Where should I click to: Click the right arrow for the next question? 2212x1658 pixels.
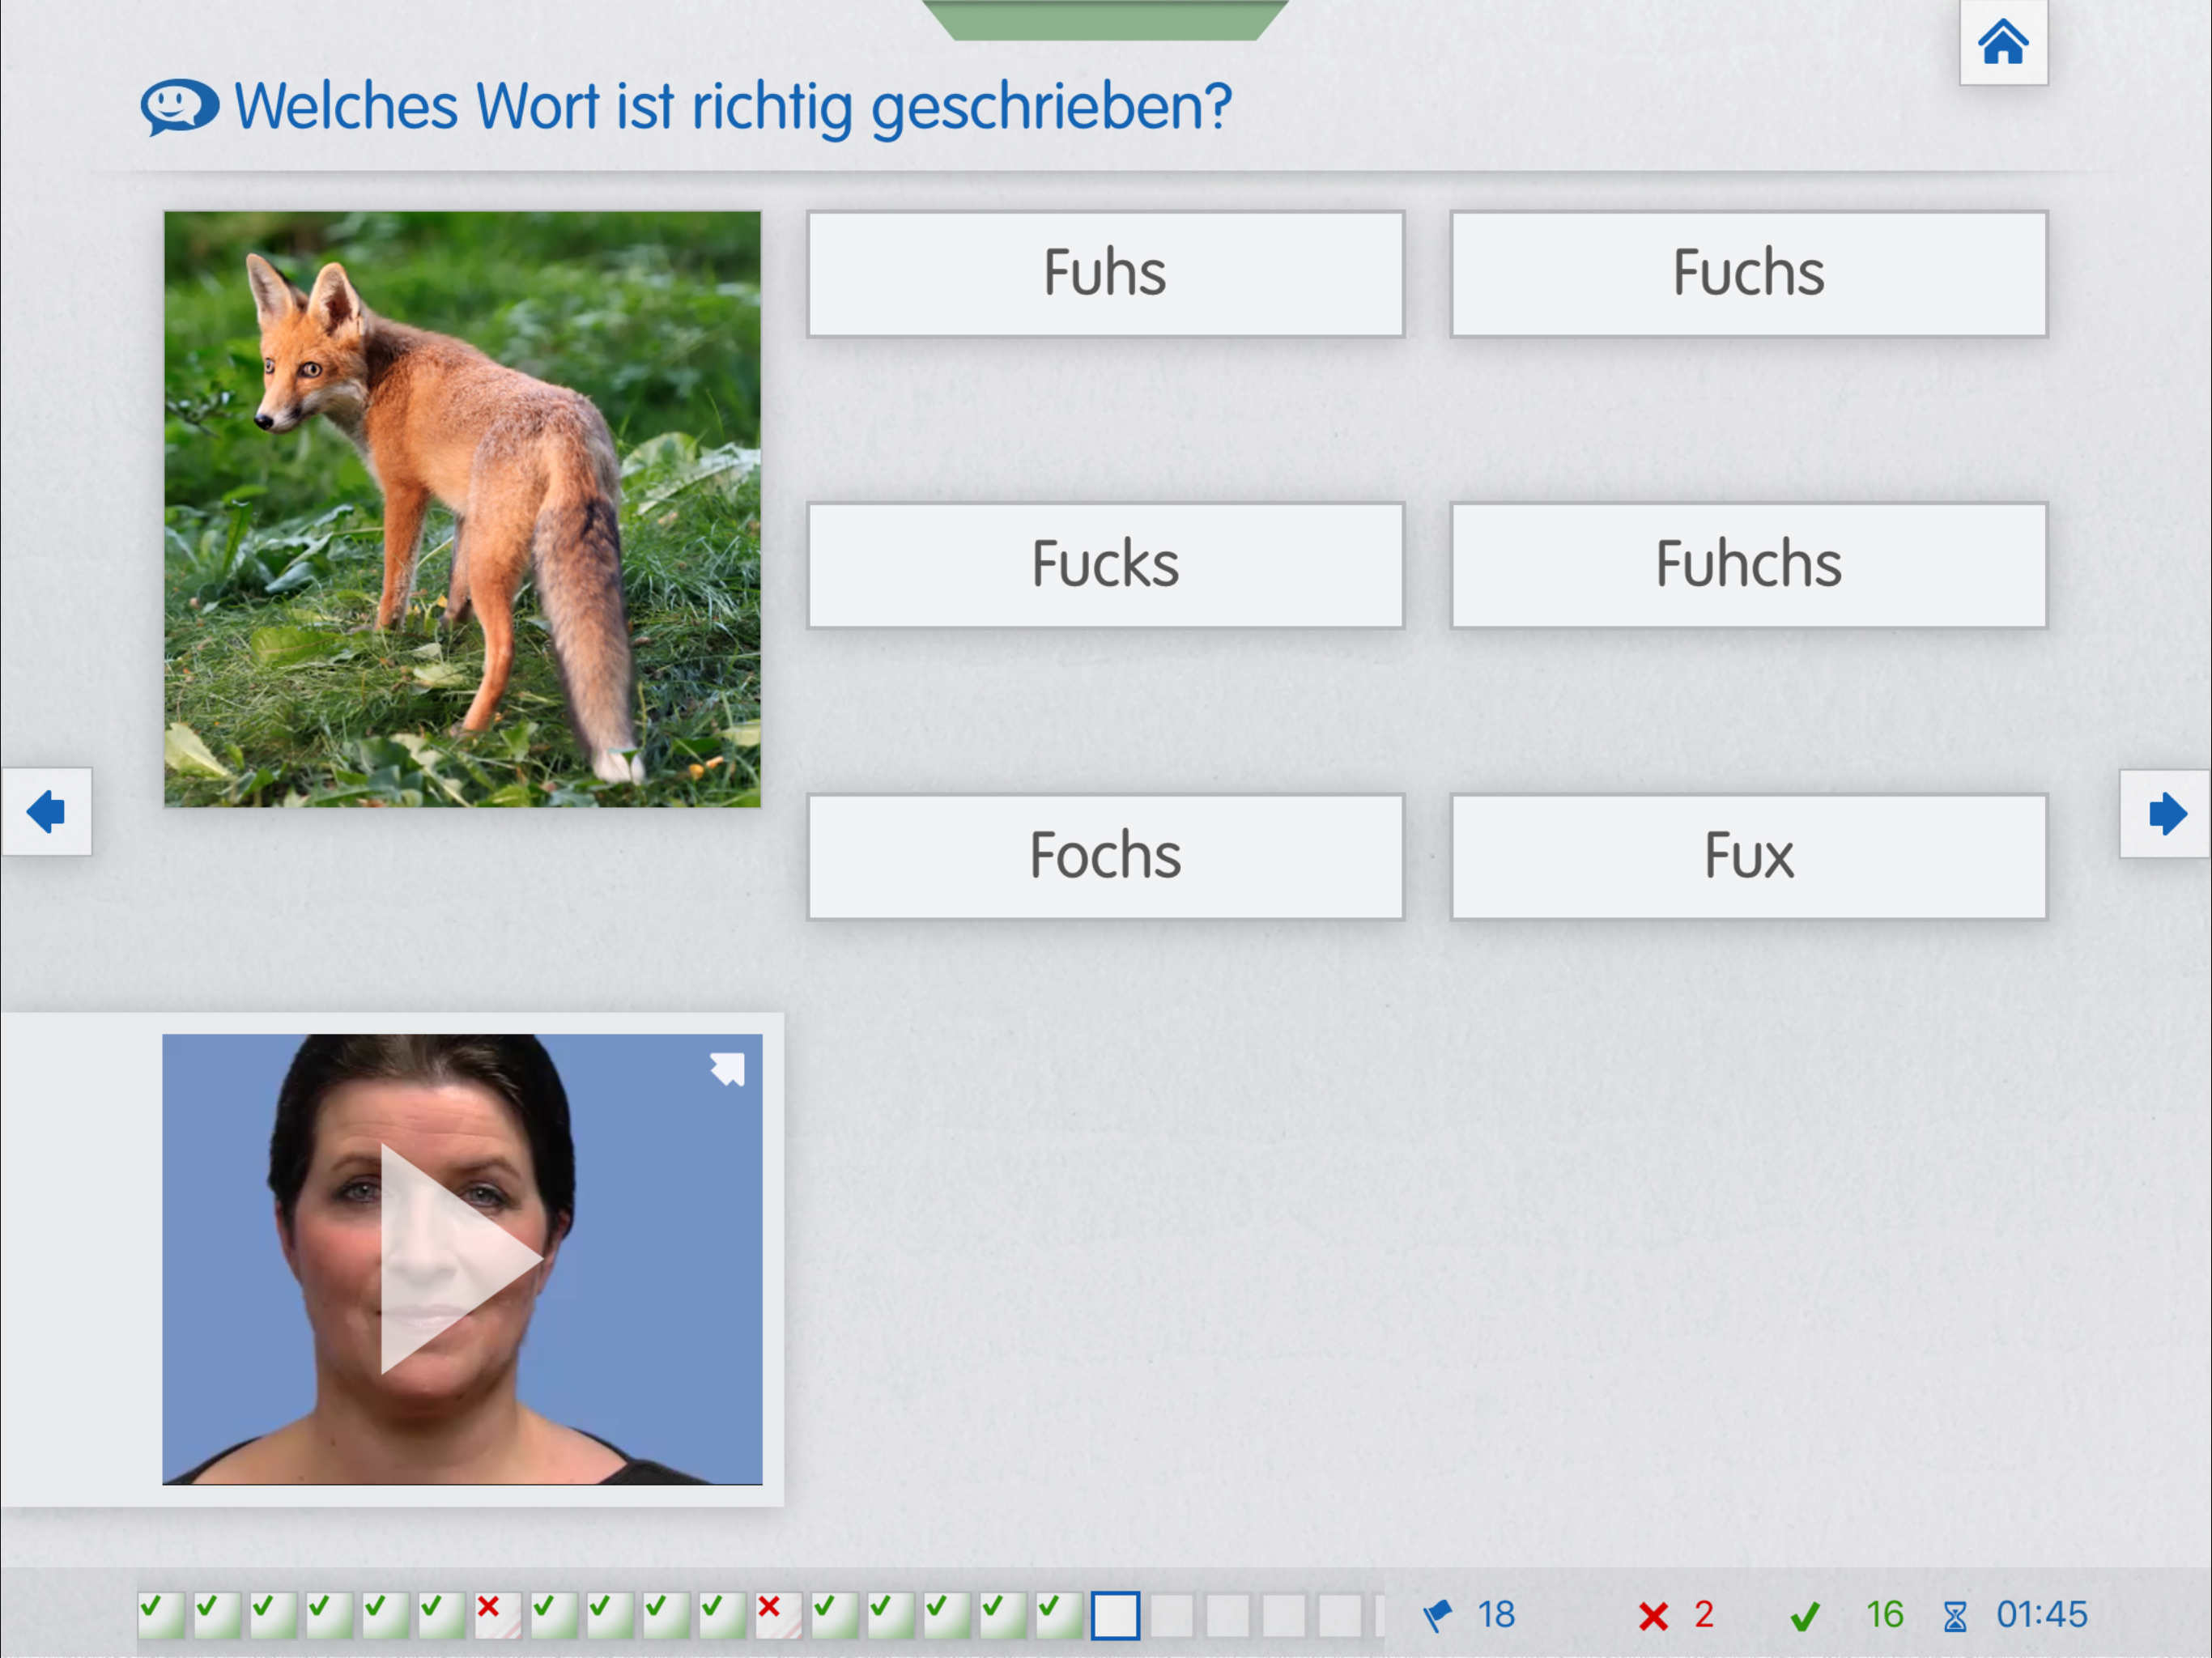[2166, 813]
